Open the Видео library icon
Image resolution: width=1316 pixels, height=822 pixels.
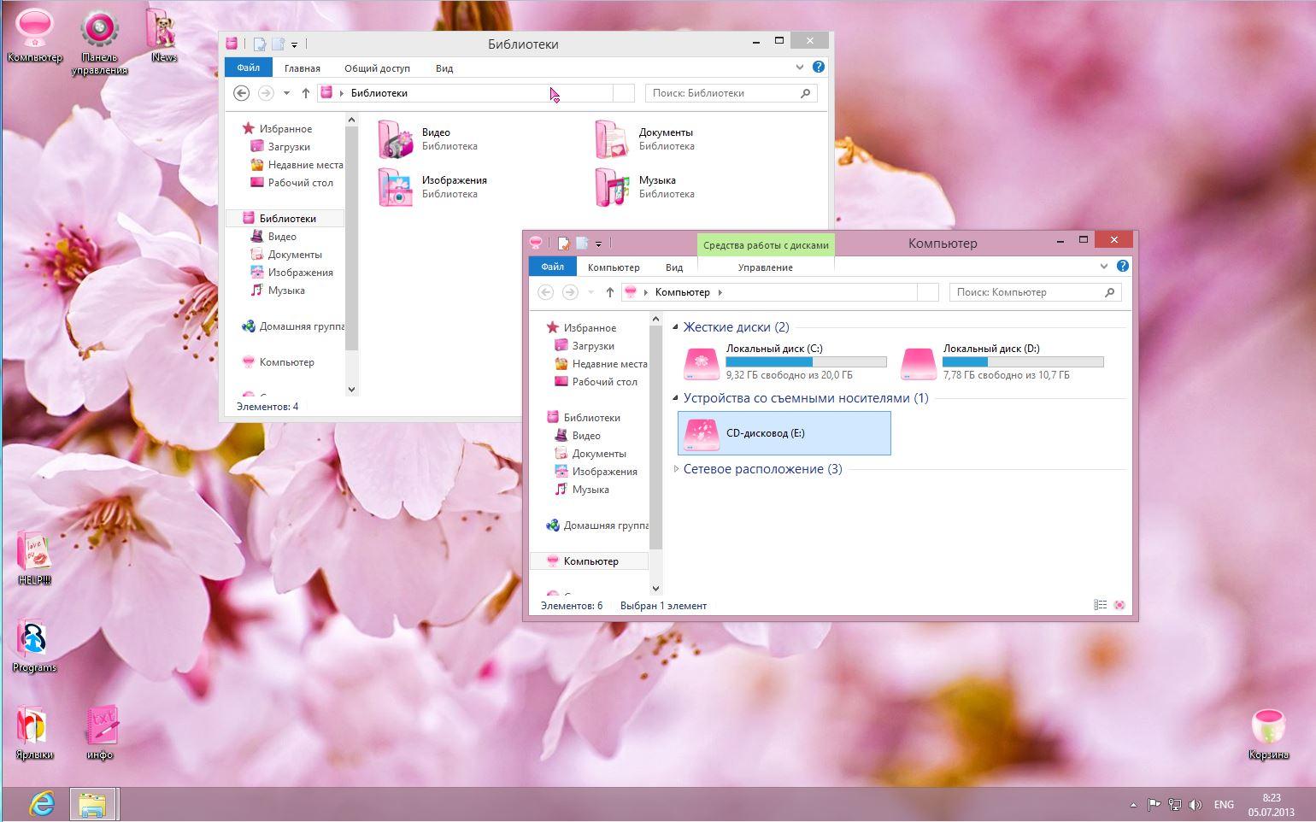[396, 139]
